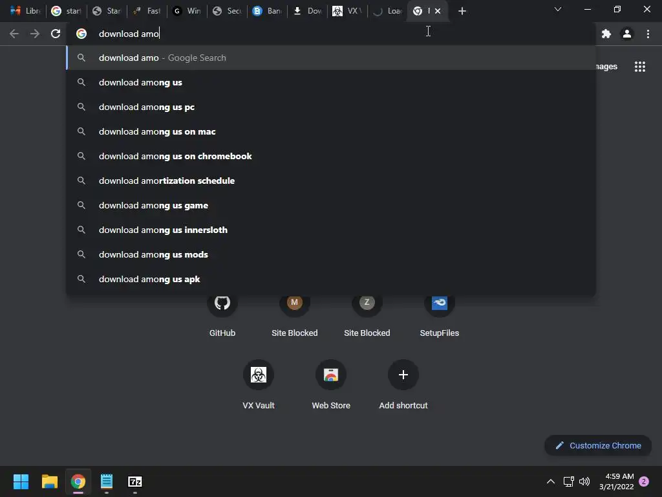
Task: Select suggestion 'download among us game'
Action: [x=331, y=205]
